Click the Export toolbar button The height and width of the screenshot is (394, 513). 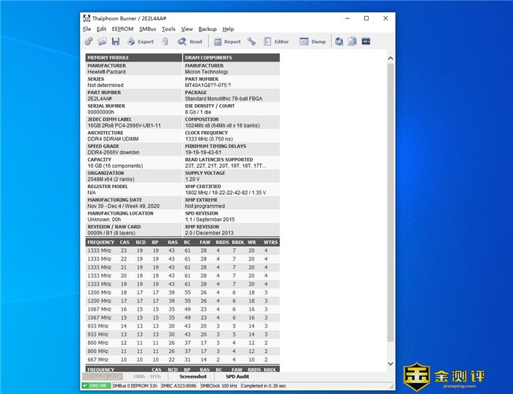[140, 42]
